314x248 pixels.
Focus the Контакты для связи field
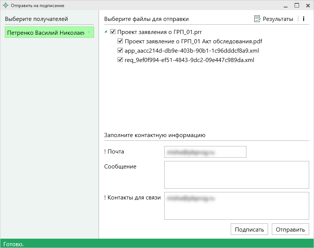pos(236,205)
